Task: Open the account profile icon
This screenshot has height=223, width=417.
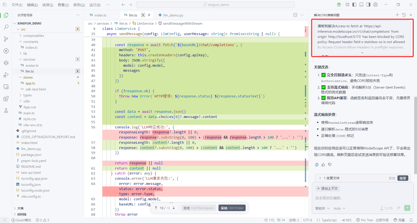Action: (x=376, y=5)
